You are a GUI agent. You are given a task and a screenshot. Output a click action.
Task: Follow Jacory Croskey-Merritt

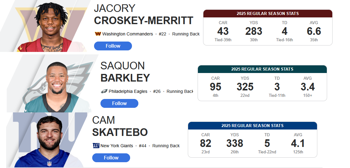click(113, 46)
